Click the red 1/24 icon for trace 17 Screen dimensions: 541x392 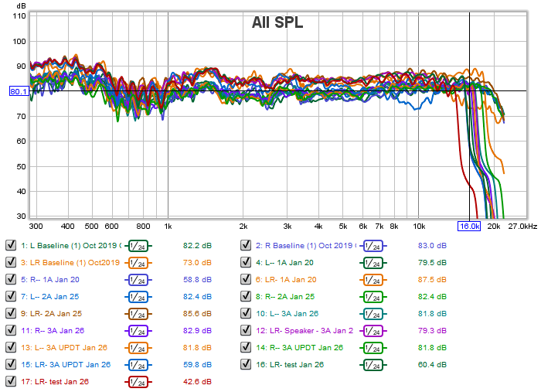point(138,381)
